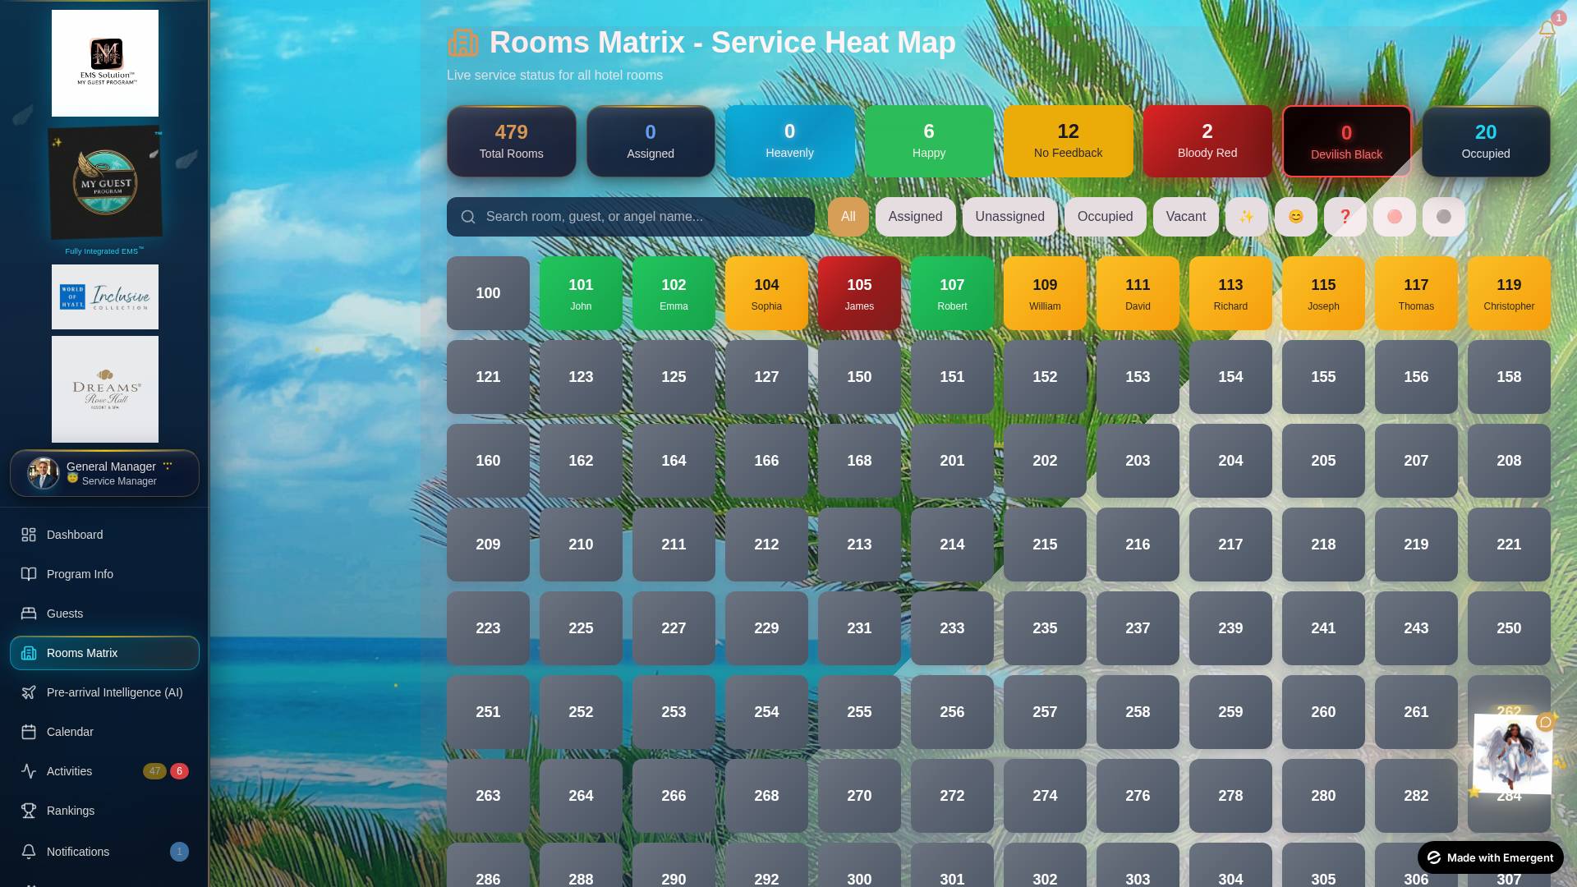Viewport: 1577px width, 887px height.
Task: Click the Occupied 20 stat card
Action: pos(1486,141)
